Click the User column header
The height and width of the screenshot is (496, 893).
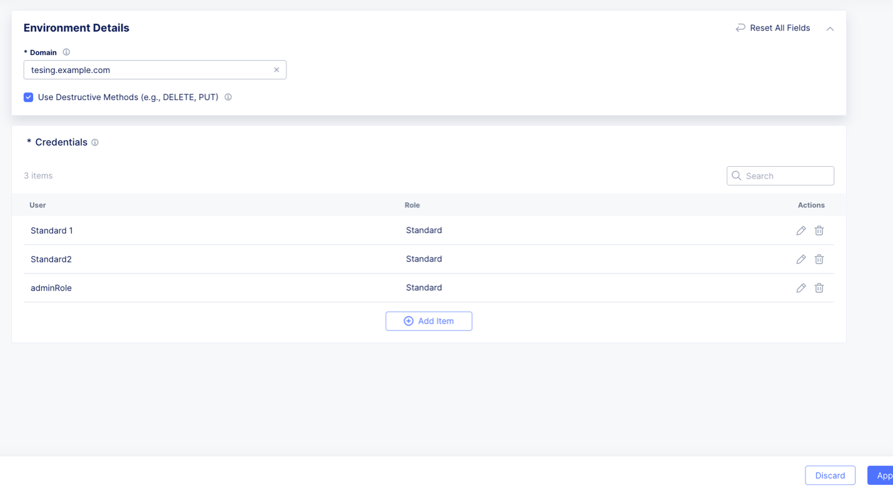[37, 205]
